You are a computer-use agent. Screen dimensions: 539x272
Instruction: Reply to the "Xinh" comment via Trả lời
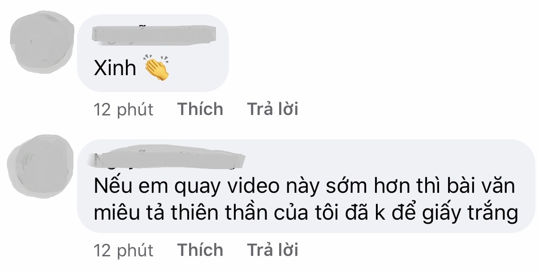(x=272, y=109)
